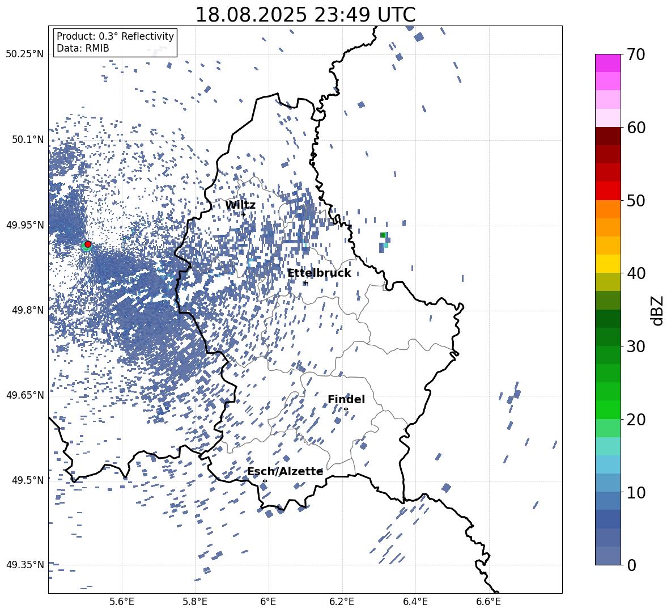Click the Ettelbruck city label
The width and height of the screenshot is (671, 613).
click(319, 273)
